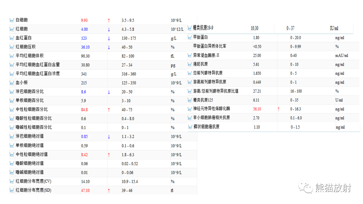
Task: Click the up arrow beside 白细胞 value
Action: 109,20
